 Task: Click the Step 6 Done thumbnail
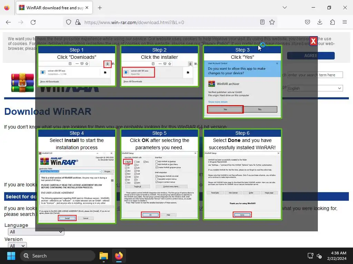tap(242, 174)
